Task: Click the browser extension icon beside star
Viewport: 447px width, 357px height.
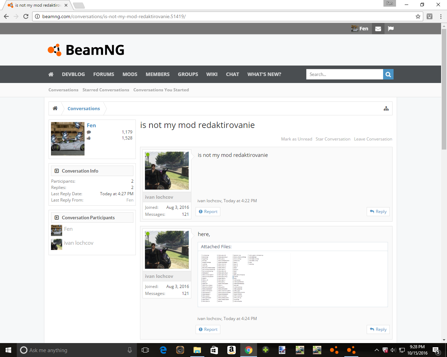Action: (430, 16)
